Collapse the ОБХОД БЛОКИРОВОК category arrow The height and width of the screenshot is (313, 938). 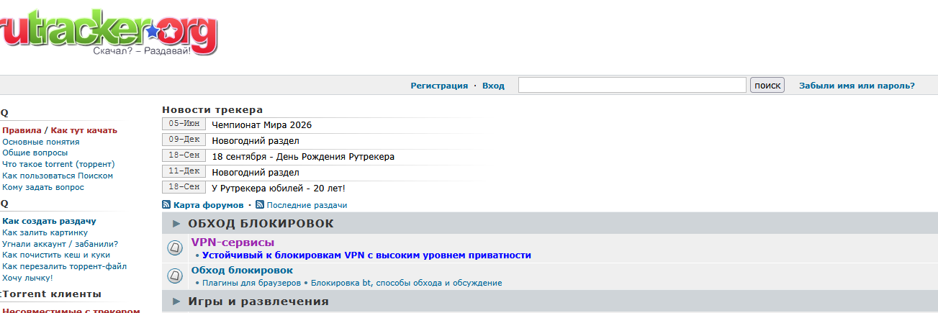176,224
